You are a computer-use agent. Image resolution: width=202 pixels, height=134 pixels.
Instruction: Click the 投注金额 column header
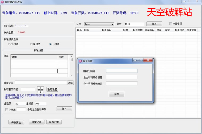pos(138,30)
